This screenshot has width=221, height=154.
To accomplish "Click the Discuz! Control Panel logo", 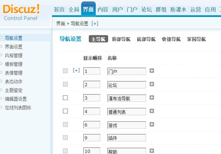I will click(x=21, y=13).
